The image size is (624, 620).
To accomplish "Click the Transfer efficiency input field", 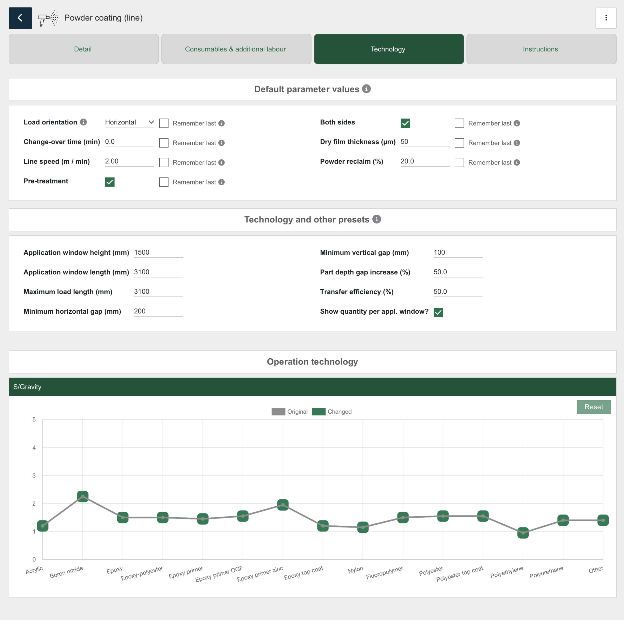I will click(x=457, y=292).
